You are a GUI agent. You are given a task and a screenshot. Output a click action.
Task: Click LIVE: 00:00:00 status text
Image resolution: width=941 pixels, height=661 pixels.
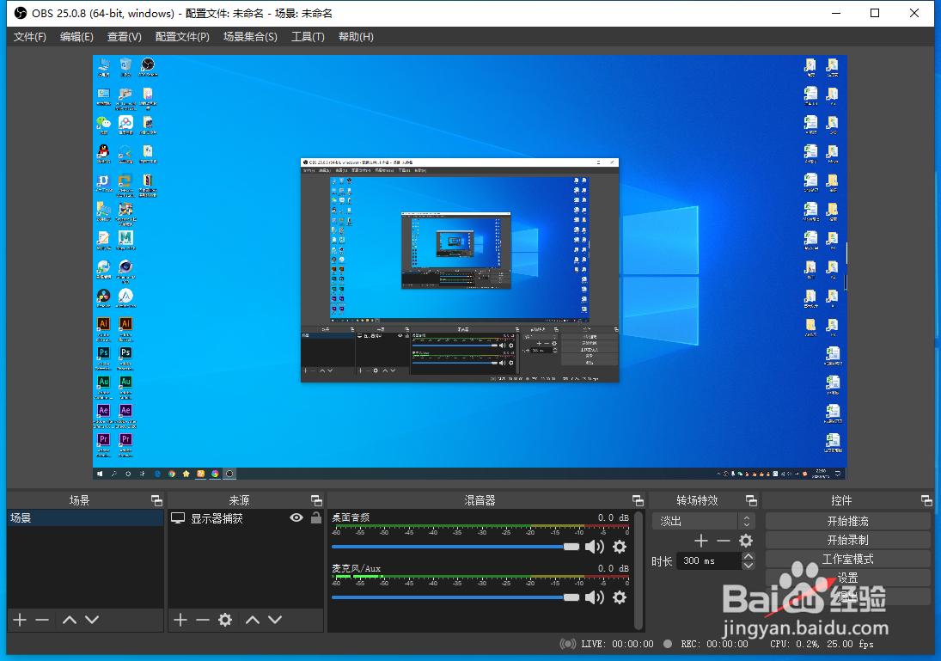coord(618,644)
